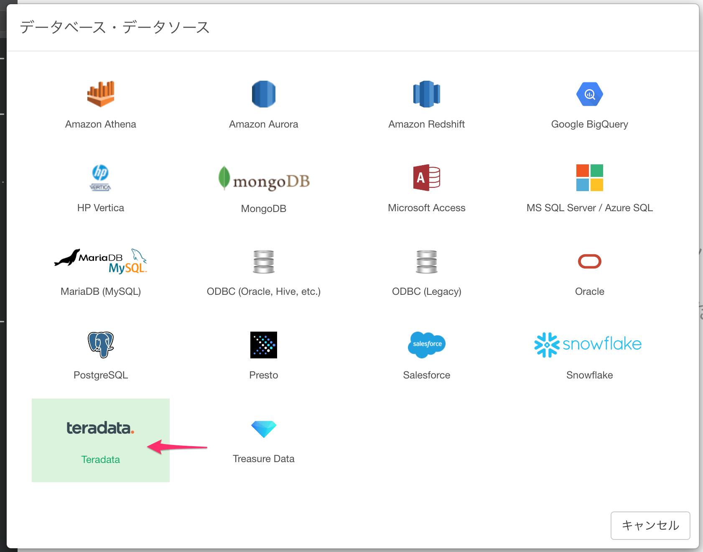Click the red Oracle logo
This screenshot has width=703, height=552.
[x=590, y=261]
